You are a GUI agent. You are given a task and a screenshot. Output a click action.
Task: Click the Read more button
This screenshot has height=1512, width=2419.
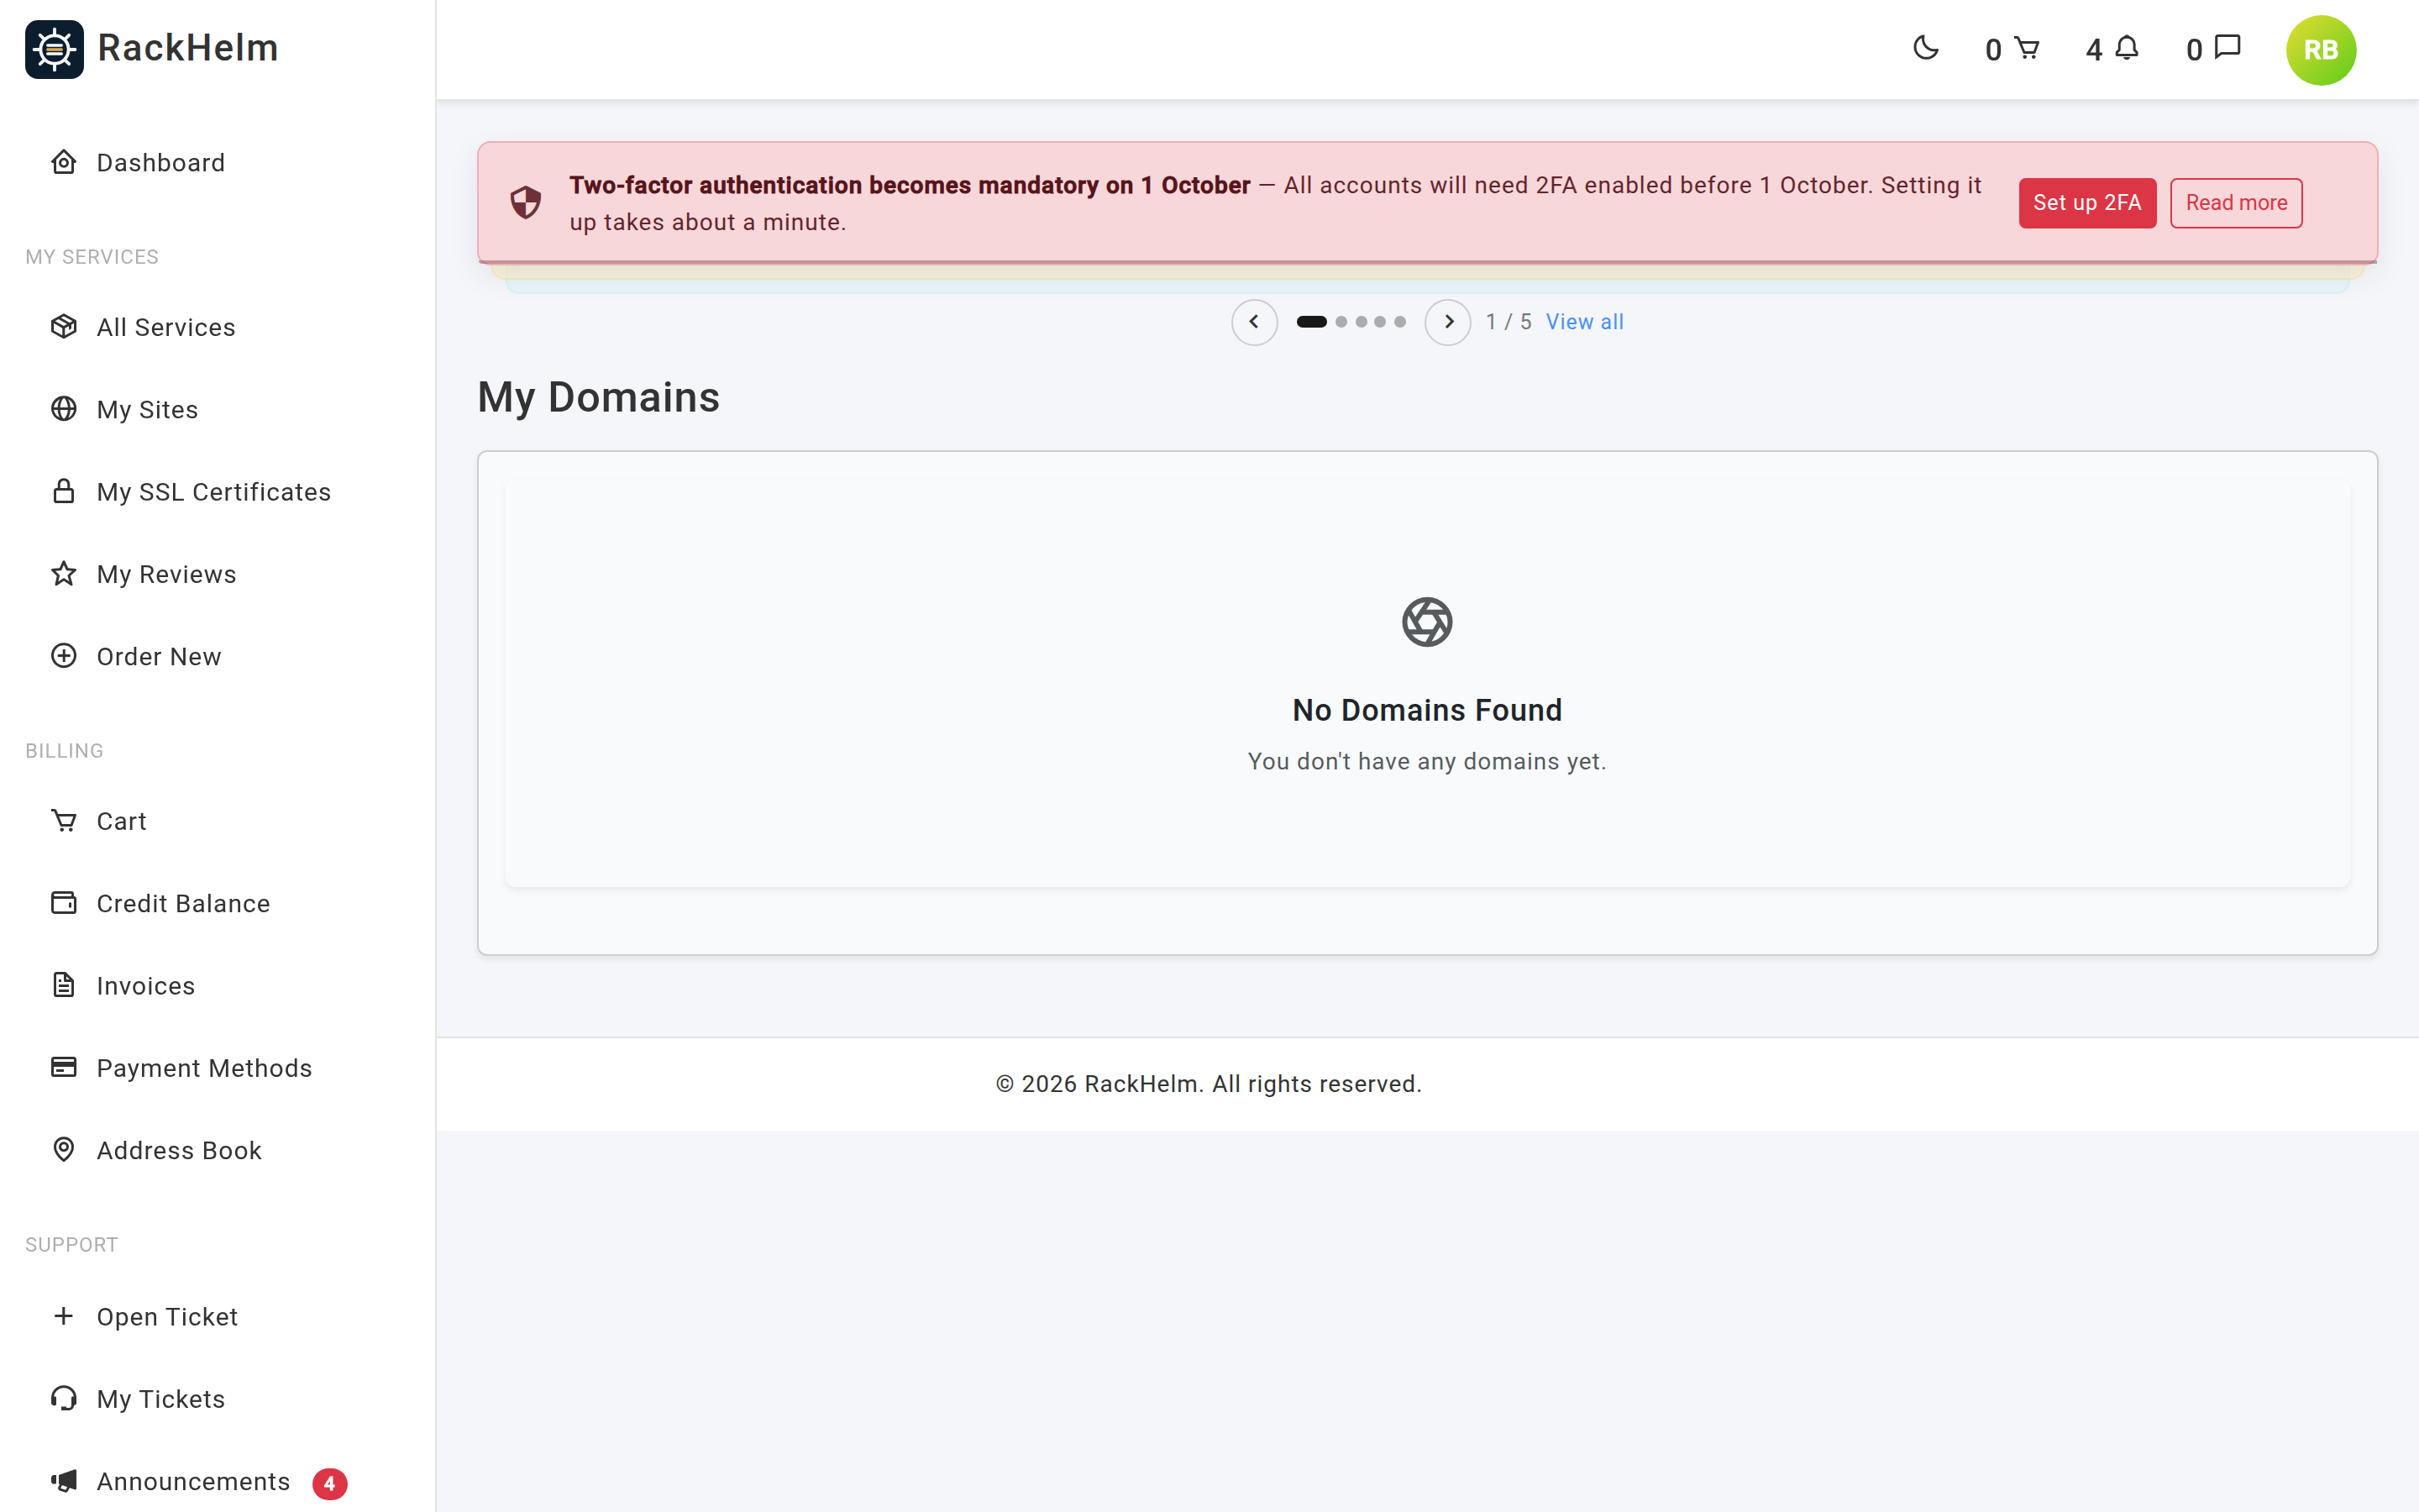tap(2236, 203)
